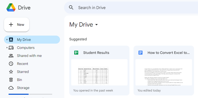Click the Search in Drive field
The height and width of the screenshot is (98, 198).
click(131, 8)
